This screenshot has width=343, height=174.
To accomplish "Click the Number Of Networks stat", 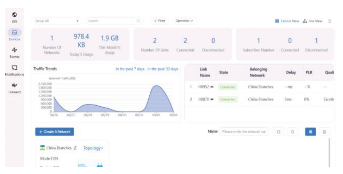I will pos(52,45).
